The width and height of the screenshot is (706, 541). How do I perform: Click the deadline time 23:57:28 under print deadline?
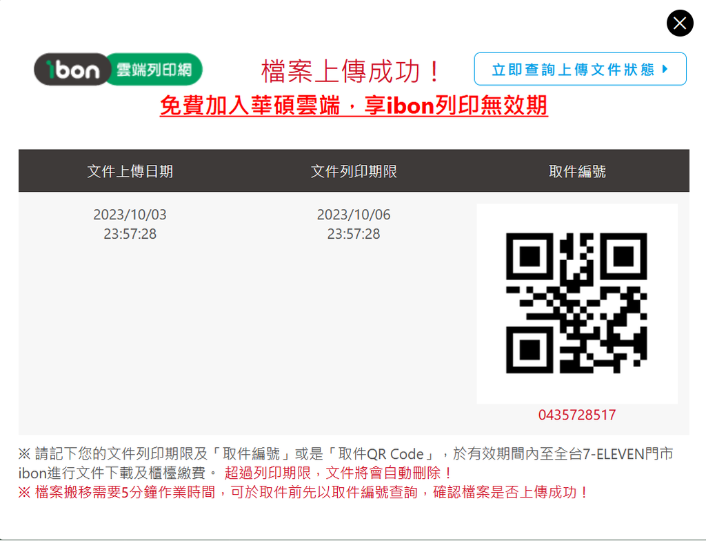(x=354, y=234)
